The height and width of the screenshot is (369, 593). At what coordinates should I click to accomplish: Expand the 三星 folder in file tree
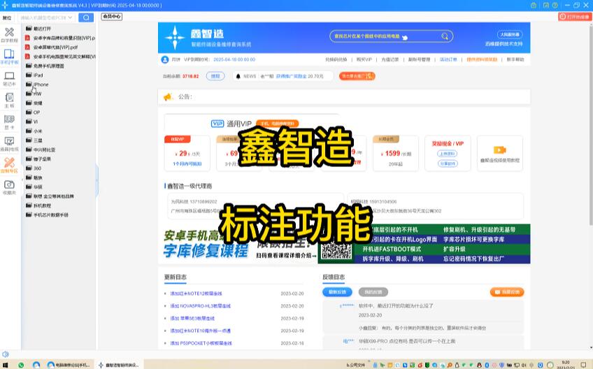tap(38, 140)
